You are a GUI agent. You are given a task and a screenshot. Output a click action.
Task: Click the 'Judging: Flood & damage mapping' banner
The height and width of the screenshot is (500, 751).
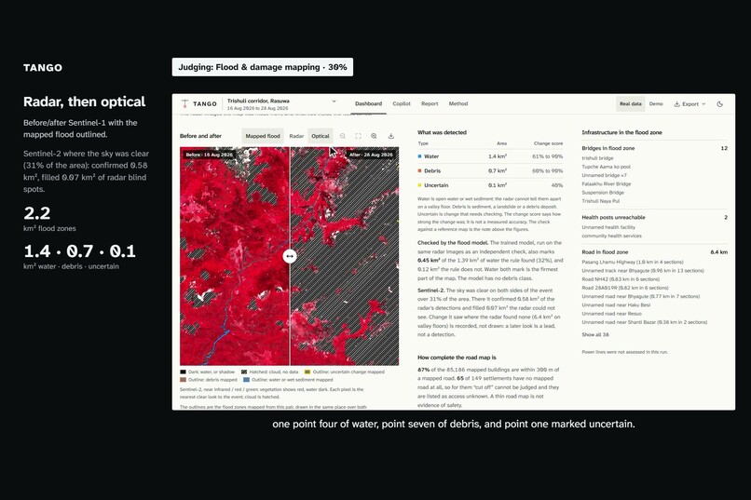(263, 67)
